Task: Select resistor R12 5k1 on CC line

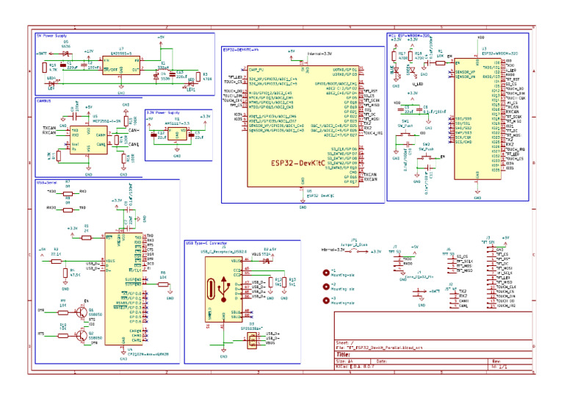Action: coord(271,281)
